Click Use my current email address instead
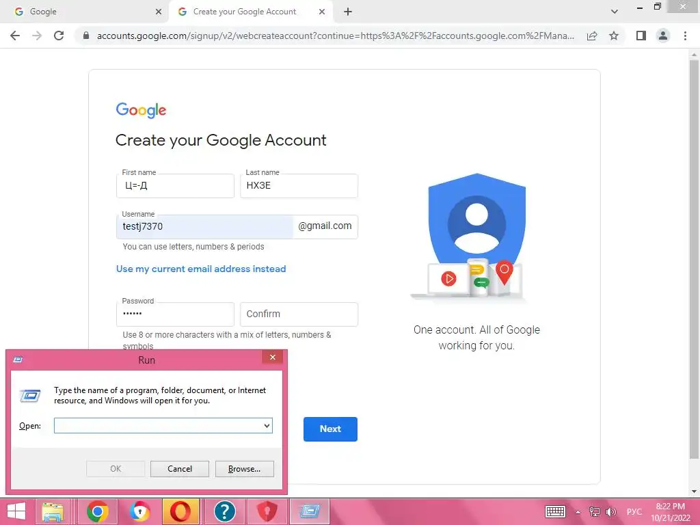Image resolution: width=700 pixels, height=525 pixels. click(201, 269)
